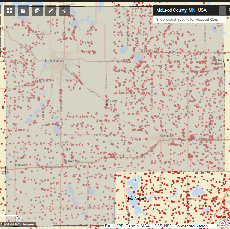Click the add data widget icon

[x=23, y=11]
